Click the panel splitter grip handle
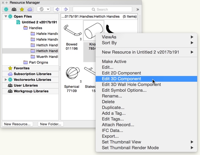 pyautogui.click(x=60, y=68)
